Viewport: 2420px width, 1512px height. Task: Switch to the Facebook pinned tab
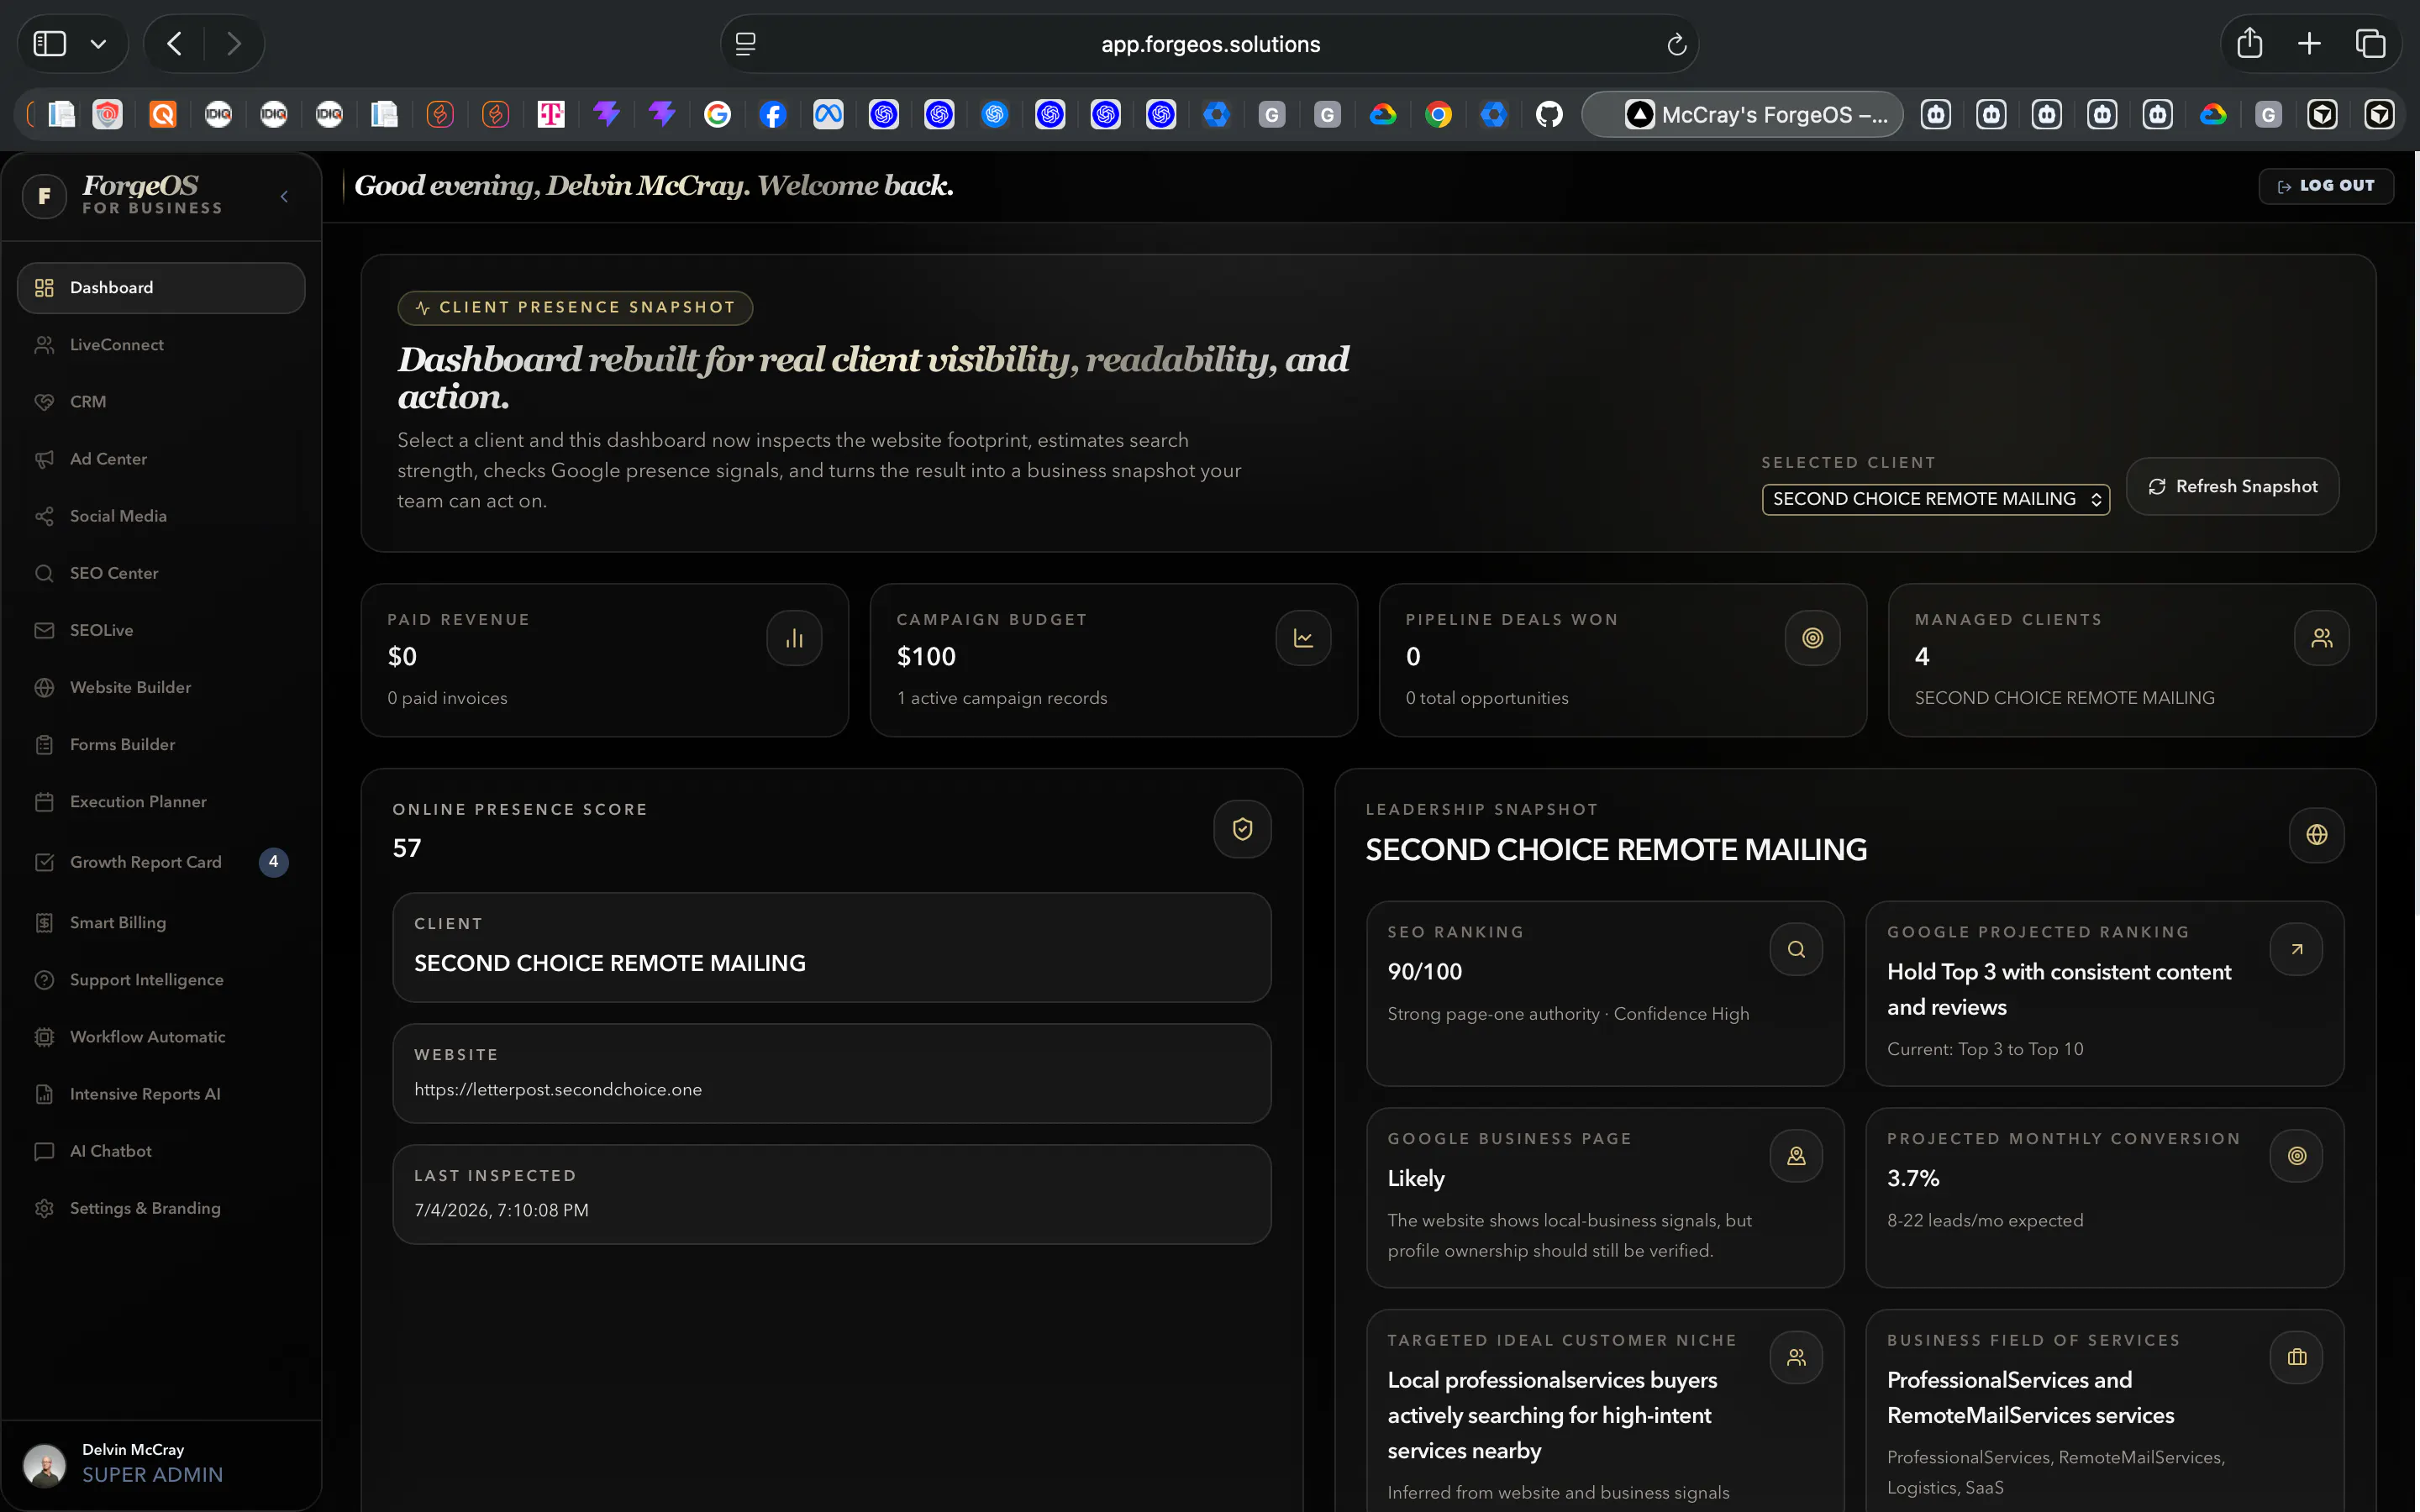tap(772, 115)
